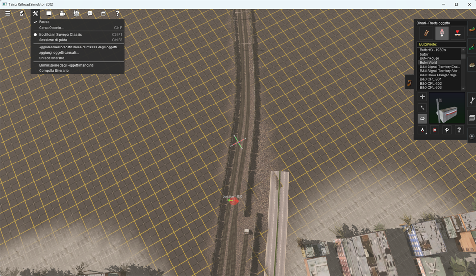Viewport: 476px width, 276px height.
Task: Click the delete object red X tool
Action: pyautogui.click(x=435, y=130)
